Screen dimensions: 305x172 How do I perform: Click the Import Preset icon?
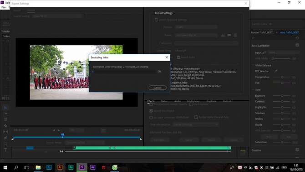[x=229, y=35]
